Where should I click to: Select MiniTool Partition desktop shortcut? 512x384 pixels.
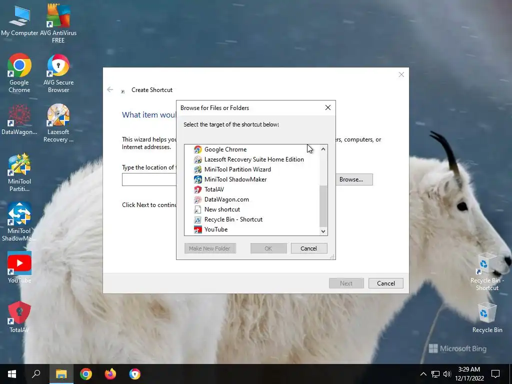click(x=19, y=172)
